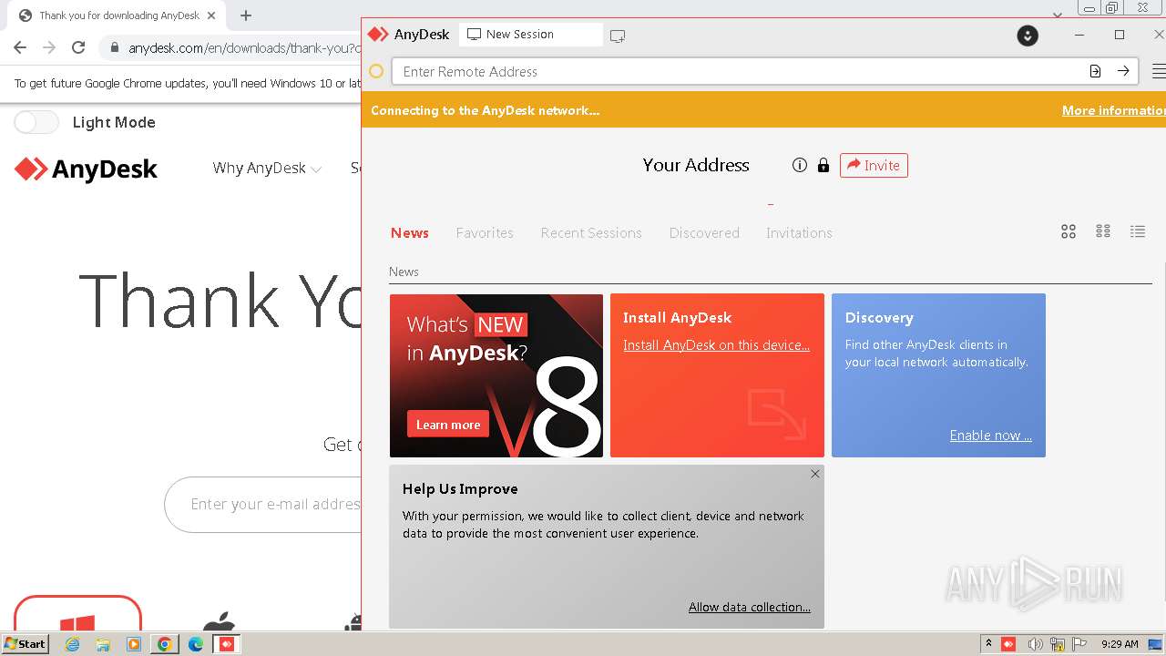Image resolution: width=1166 pixels, height=656 pixels.
Task: Click the Allow data collection link
Action: coord(749,607)
